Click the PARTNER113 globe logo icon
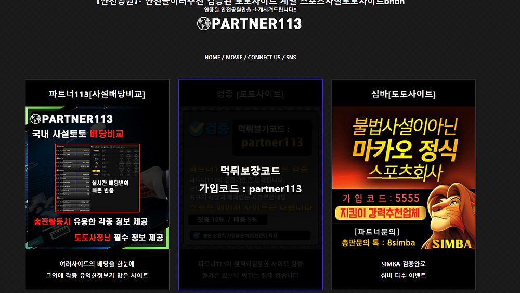 click(x=204, y=23)
